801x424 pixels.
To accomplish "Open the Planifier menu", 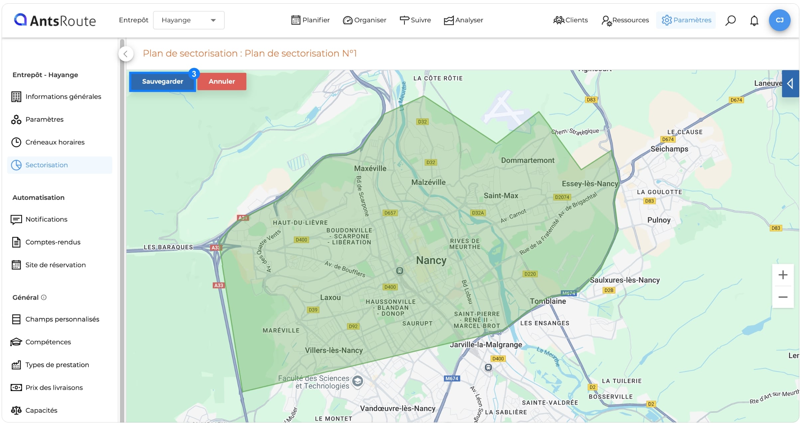I will coord(310,20).
